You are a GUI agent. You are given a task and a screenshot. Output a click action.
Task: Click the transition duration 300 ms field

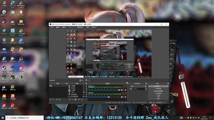click(x=139, y=89)
